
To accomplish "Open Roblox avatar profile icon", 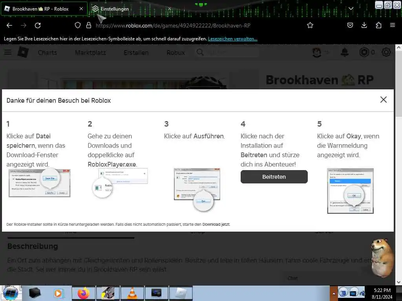I will pyautogui.click(x=317, y=52).
